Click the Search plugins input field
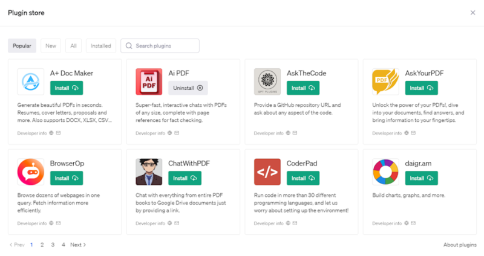Viewport: 484px width, 256px height. click(165, 46)
